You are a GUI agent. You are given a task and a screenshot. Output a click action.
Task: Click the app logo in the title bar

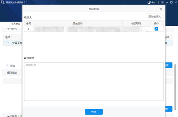coord(3,2)
